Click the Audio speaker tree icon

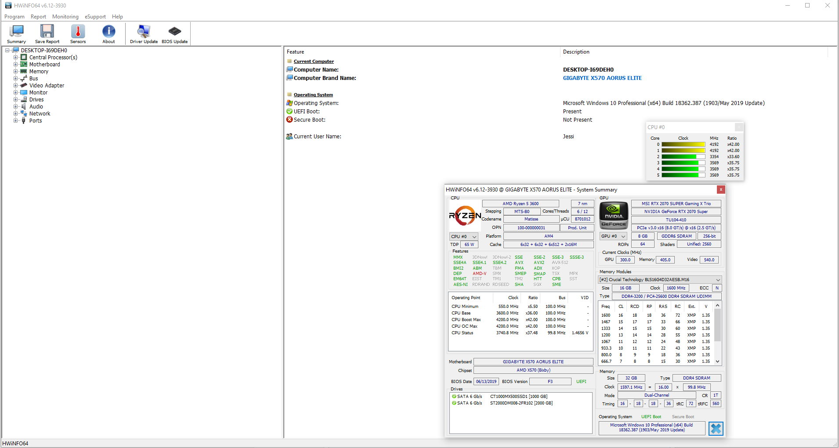24,107
